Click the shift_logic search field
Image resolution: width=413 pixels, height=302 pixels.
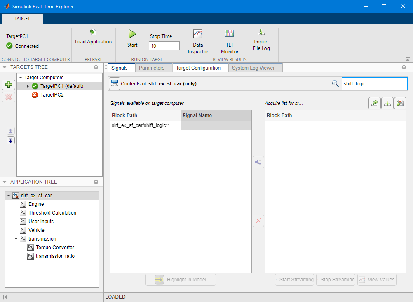point(375,84)
